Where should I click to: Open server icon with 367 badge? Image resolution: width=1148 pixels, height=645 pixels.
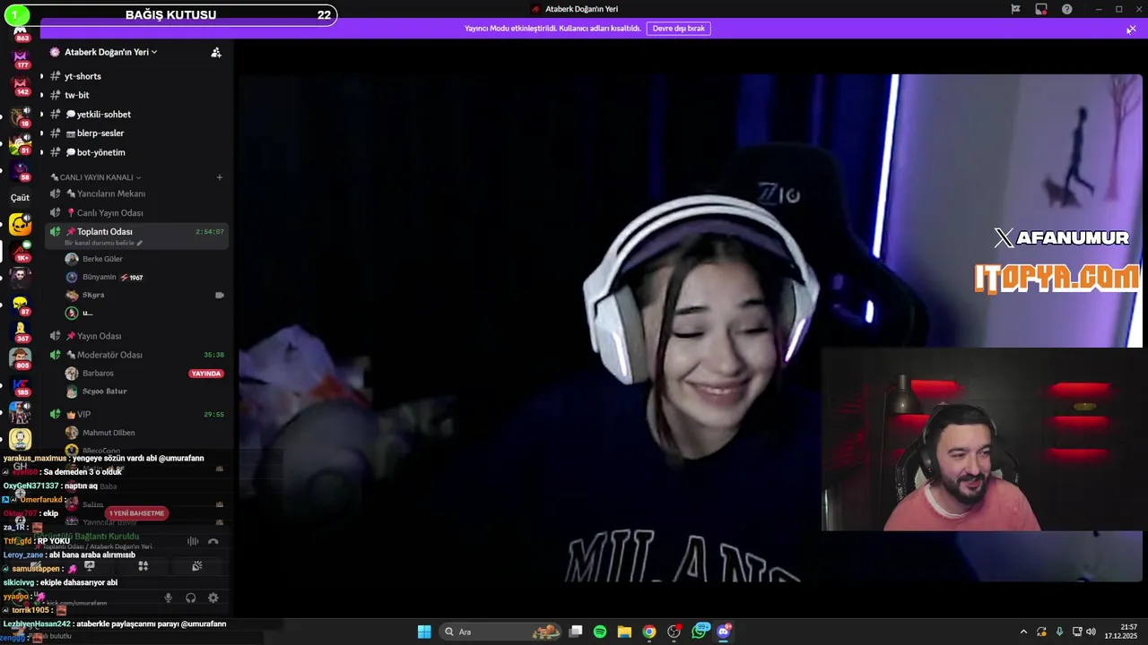coord(20,331)
